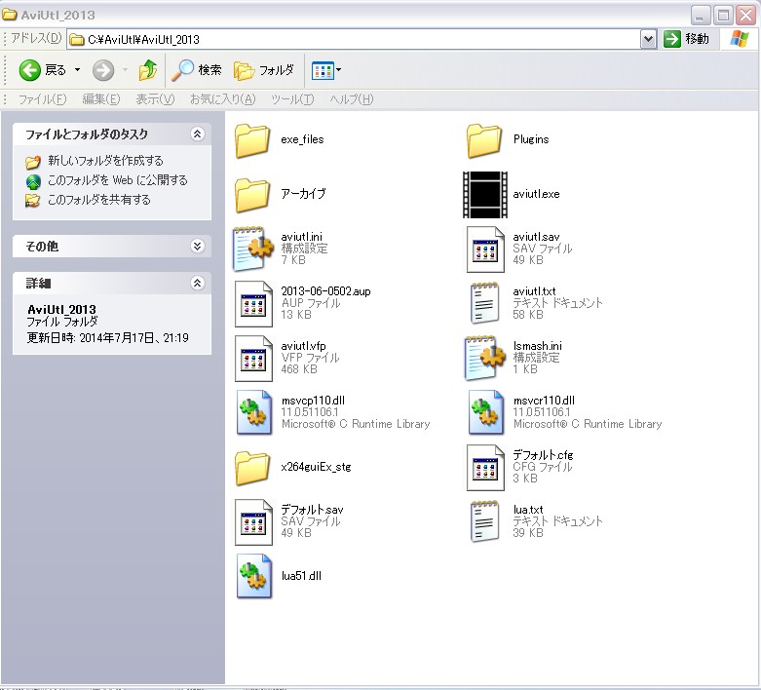The width and height of the screenshot is (761, 690).
Task: Expand the address bar dropdown list
Action: [x=648, y=39]
